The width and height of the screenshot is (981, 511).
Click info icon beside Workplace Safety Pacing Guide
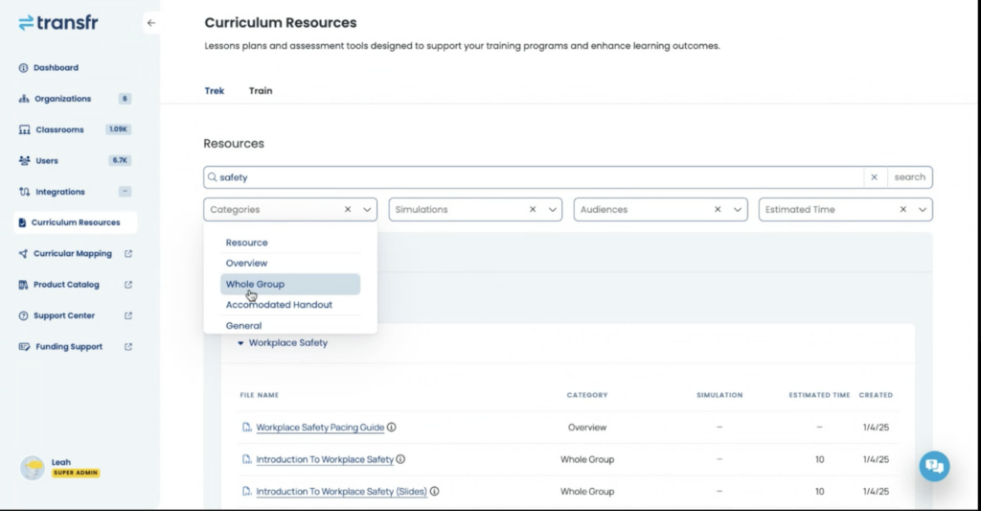392,428
